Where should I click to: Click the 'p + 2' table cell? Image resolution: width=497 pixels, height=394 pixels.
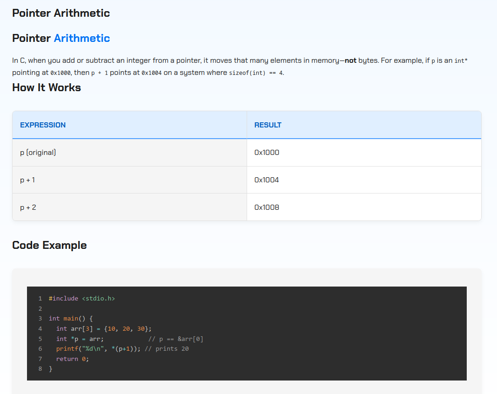coord(130,207)
